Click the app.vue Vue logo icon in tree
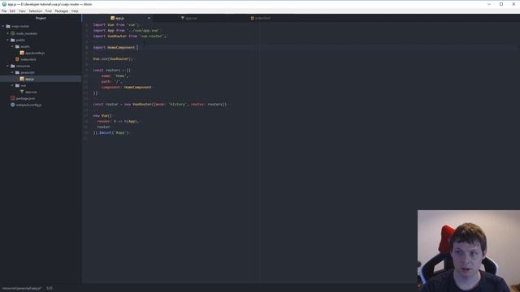Viewport: 520px width, 292px height. click(22, 92)
